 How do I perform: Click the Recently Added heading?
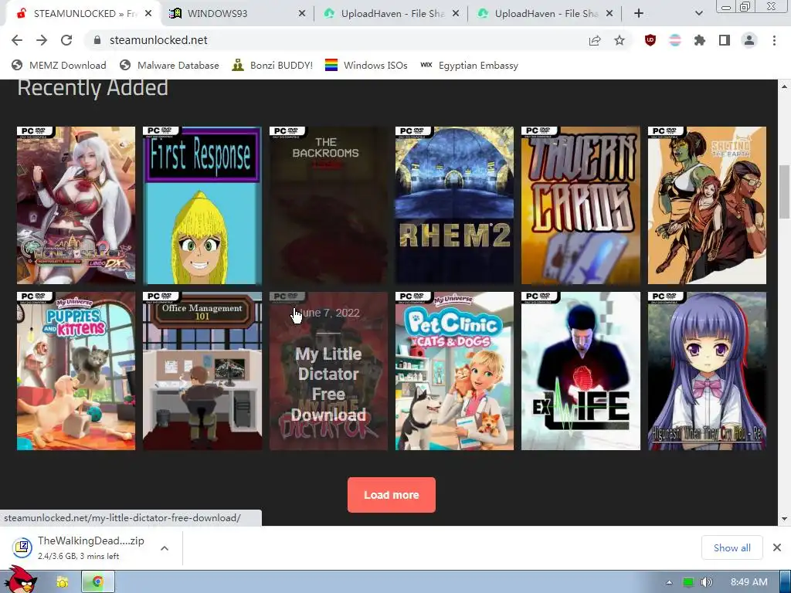(x=93, y=88)
